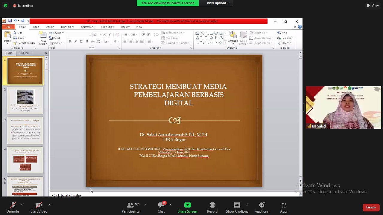Toggle italic formatting
383x215 pixels.
click(x=75, y=42)
